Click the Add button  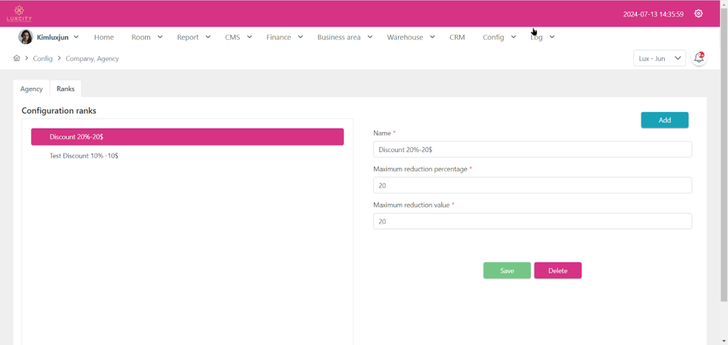tap(664, 120)
